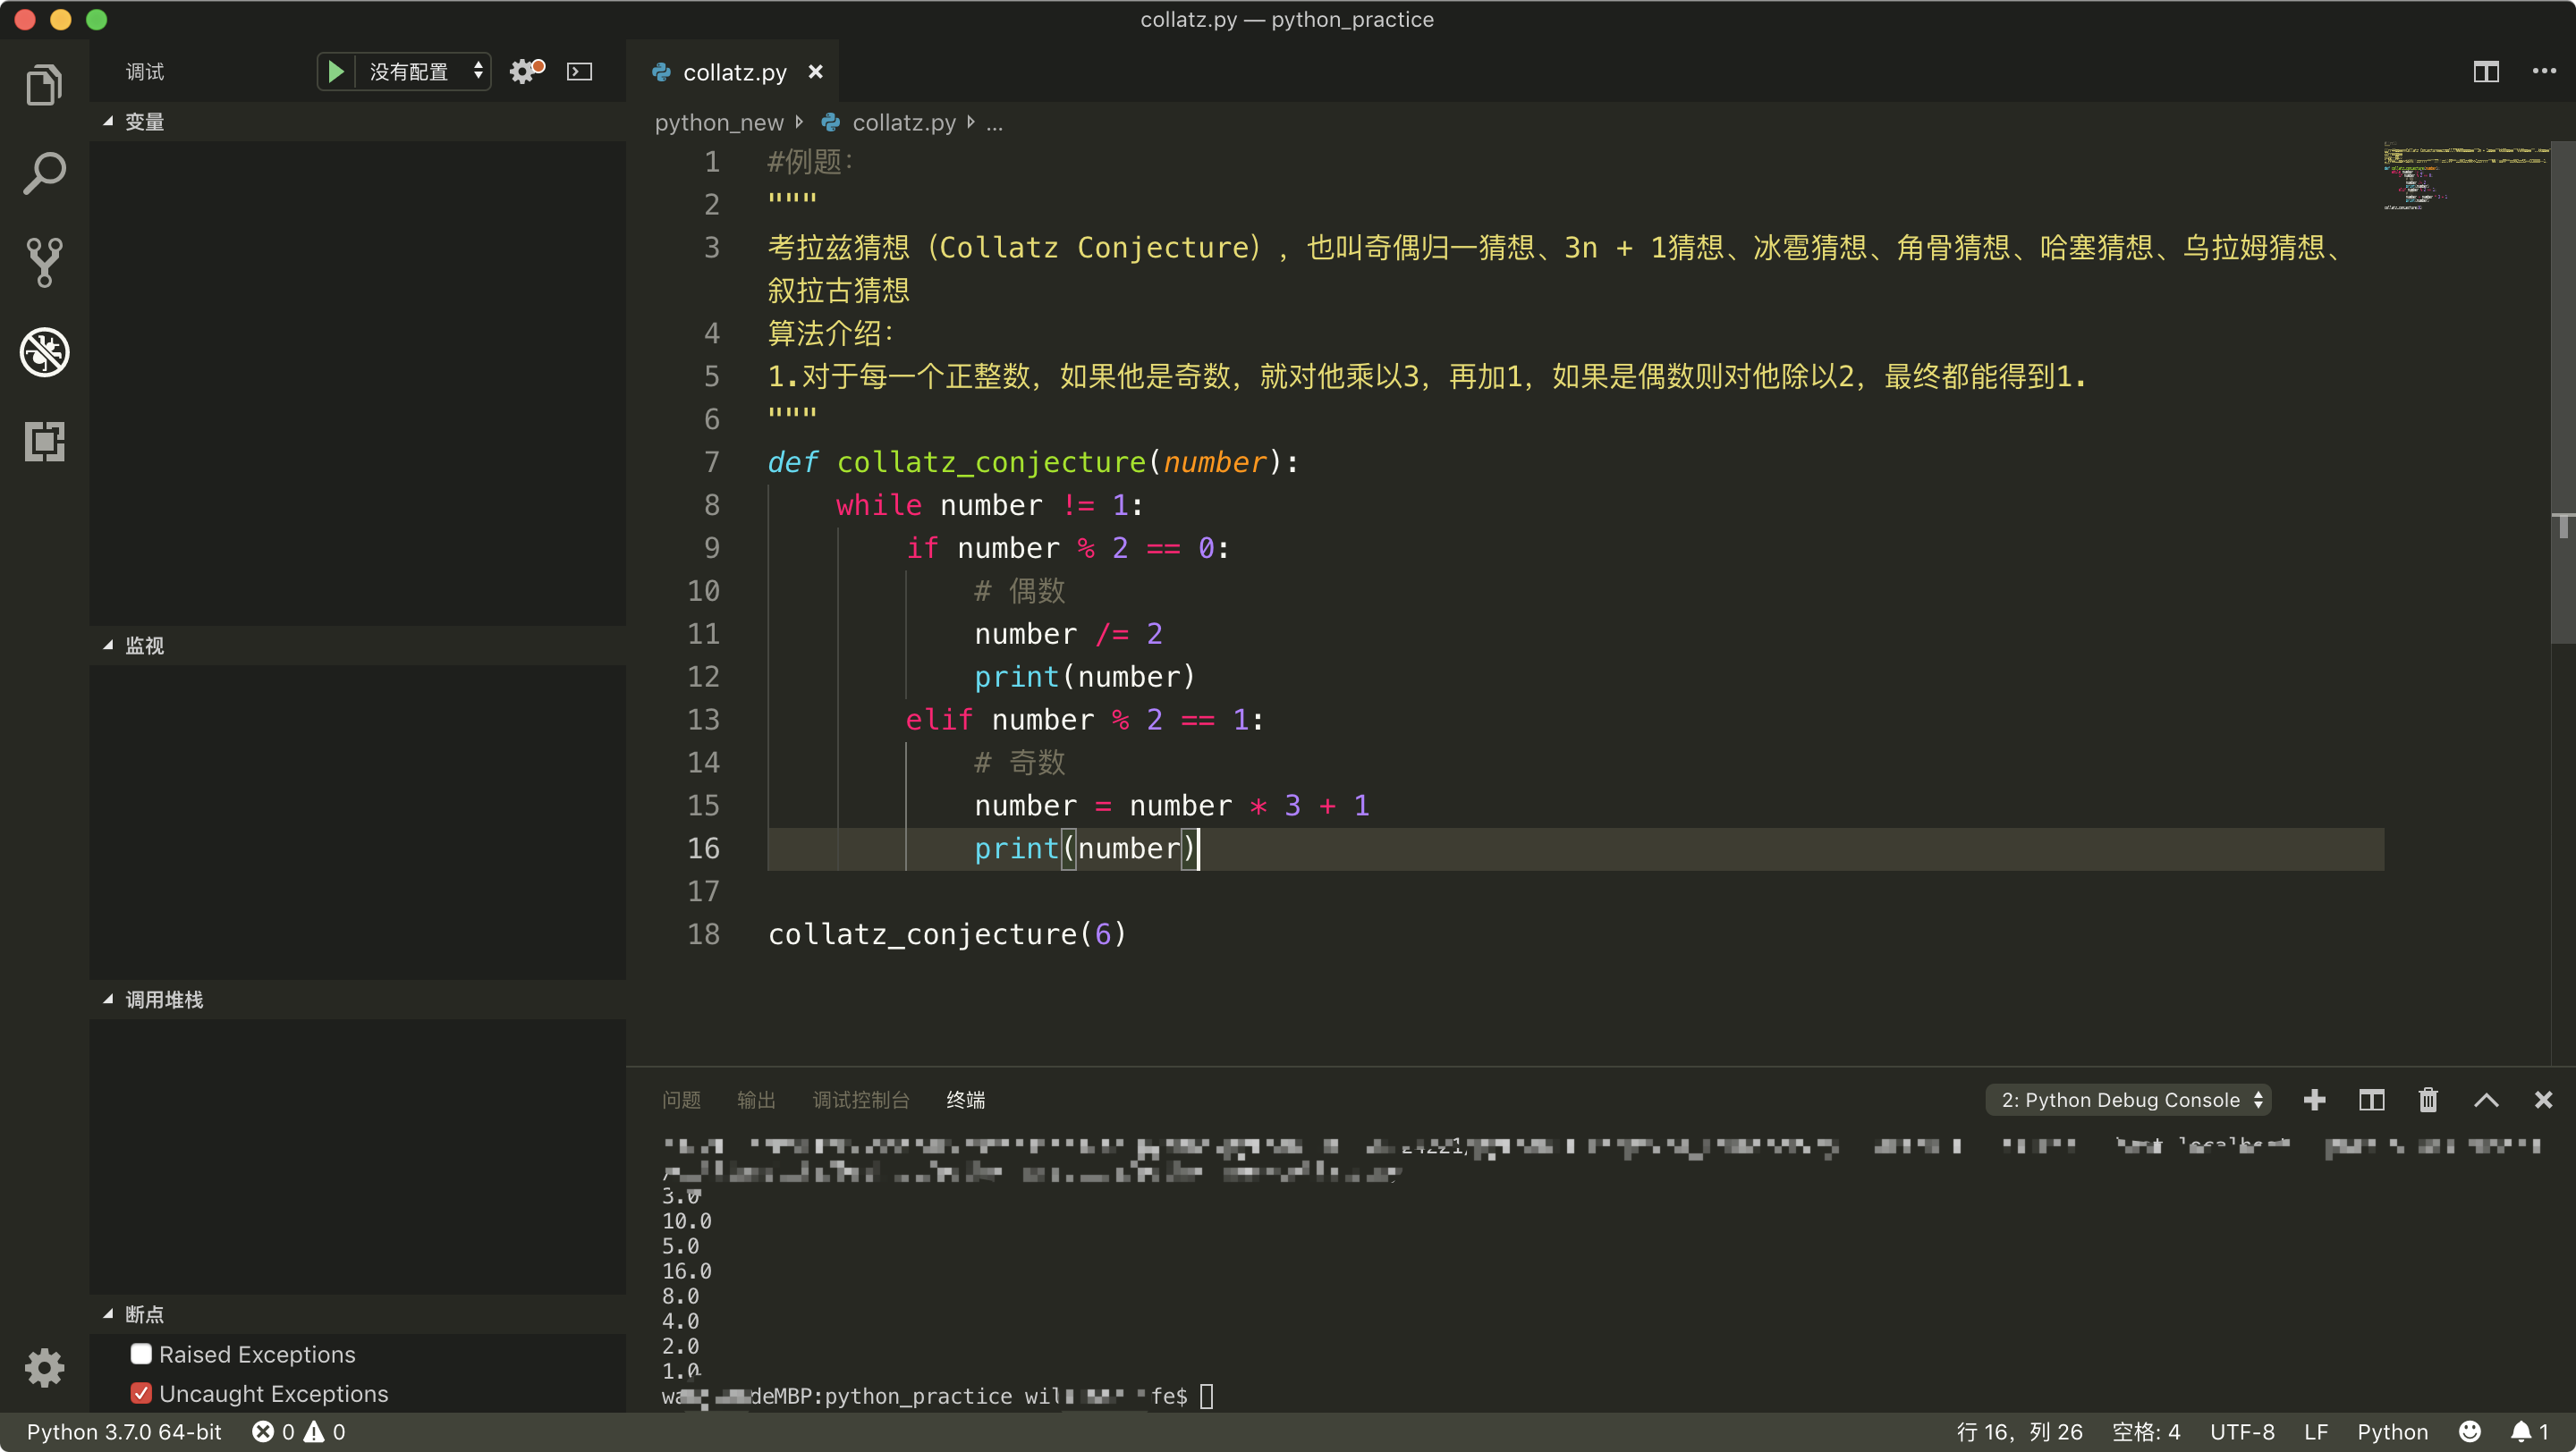
Task: Switch to the 调试控制台 tab
Action: (x=862, y=1099)
